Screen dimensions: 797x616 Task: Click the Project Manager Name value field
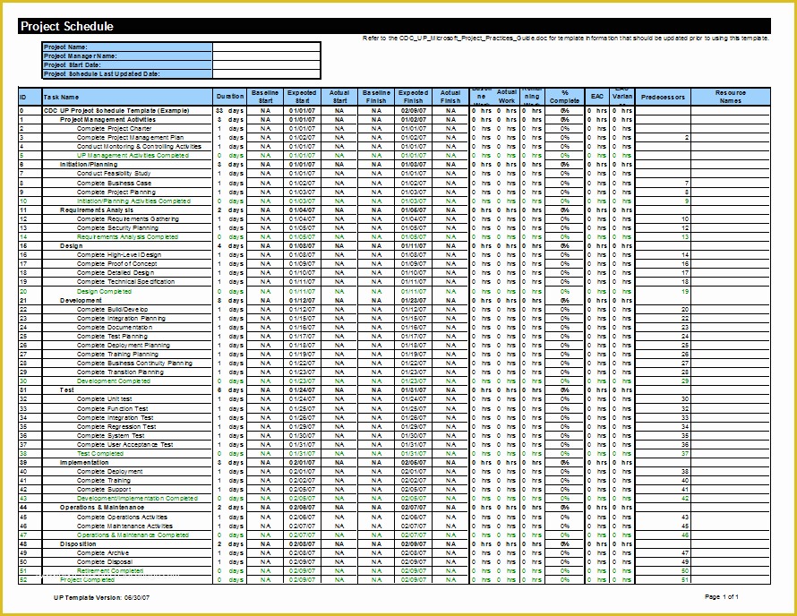pos(266,56)
